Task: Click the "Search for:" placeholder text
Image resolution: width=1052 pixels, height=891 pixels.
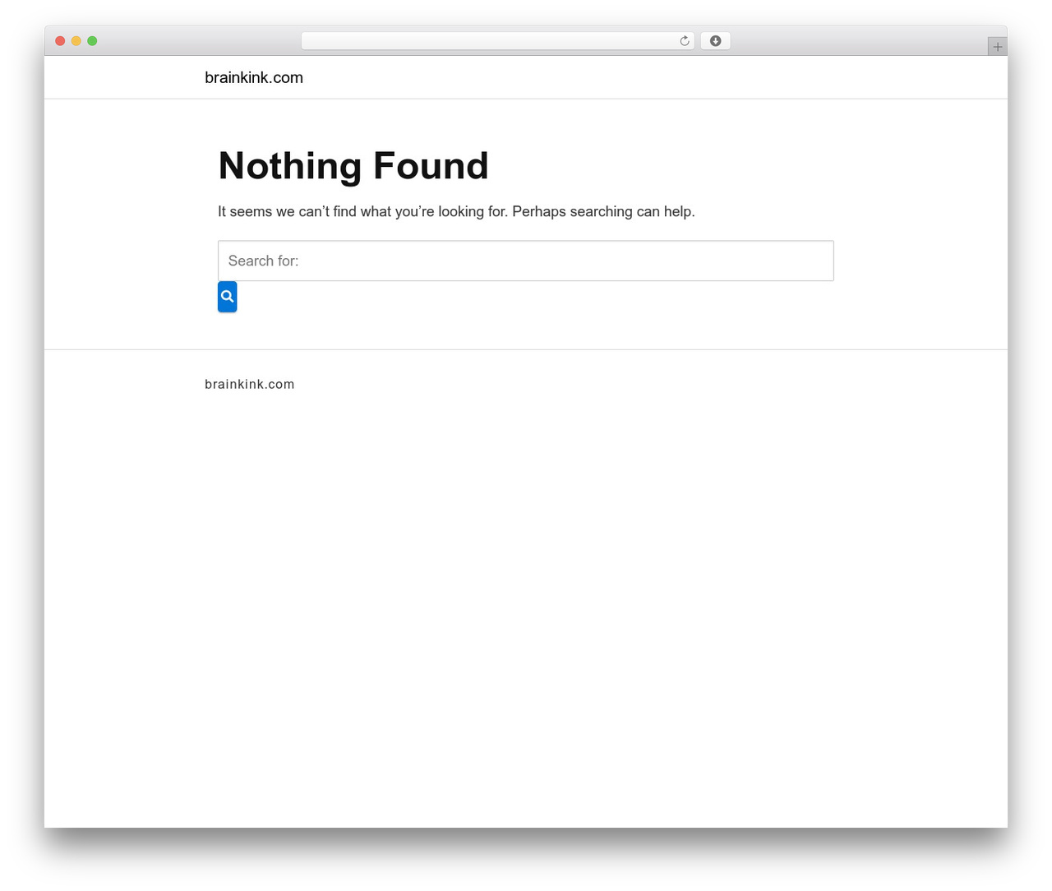Action: coord(263,261)
